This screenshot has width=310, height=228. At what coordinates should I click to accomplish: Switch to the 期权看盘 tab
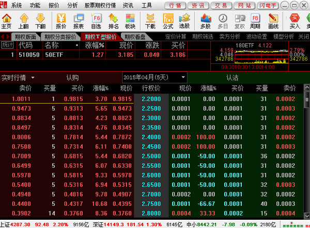click(x=136, y=37)
